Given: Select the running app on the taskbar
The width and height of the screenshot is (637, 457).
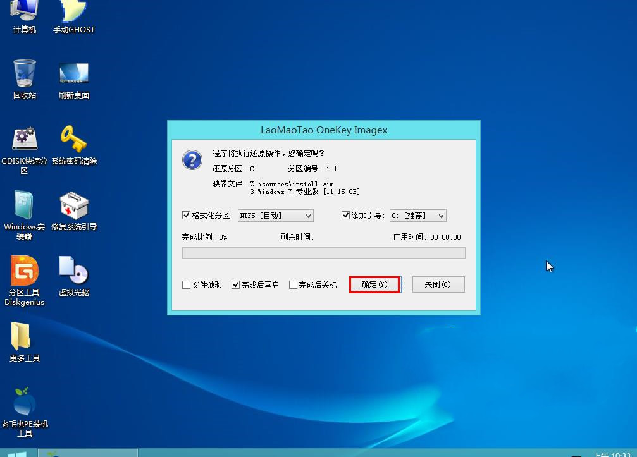Looking at the screenshot, I should click(x=88, y=453).
